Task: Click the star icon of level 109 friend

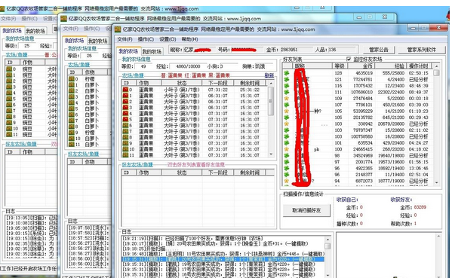Action: pyautogui.click(x=287, y=98)
